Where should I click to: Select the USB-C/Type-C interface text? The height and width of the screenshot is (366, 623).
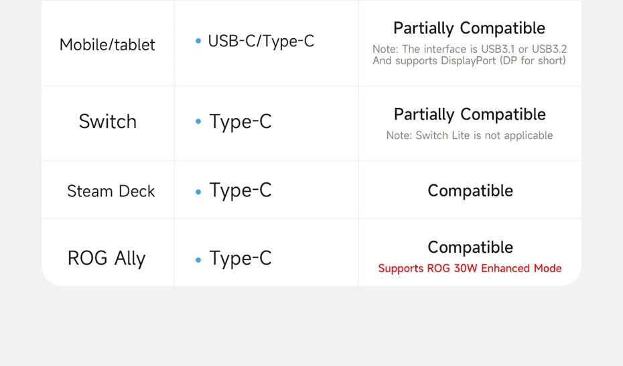(x=261, y=42)
